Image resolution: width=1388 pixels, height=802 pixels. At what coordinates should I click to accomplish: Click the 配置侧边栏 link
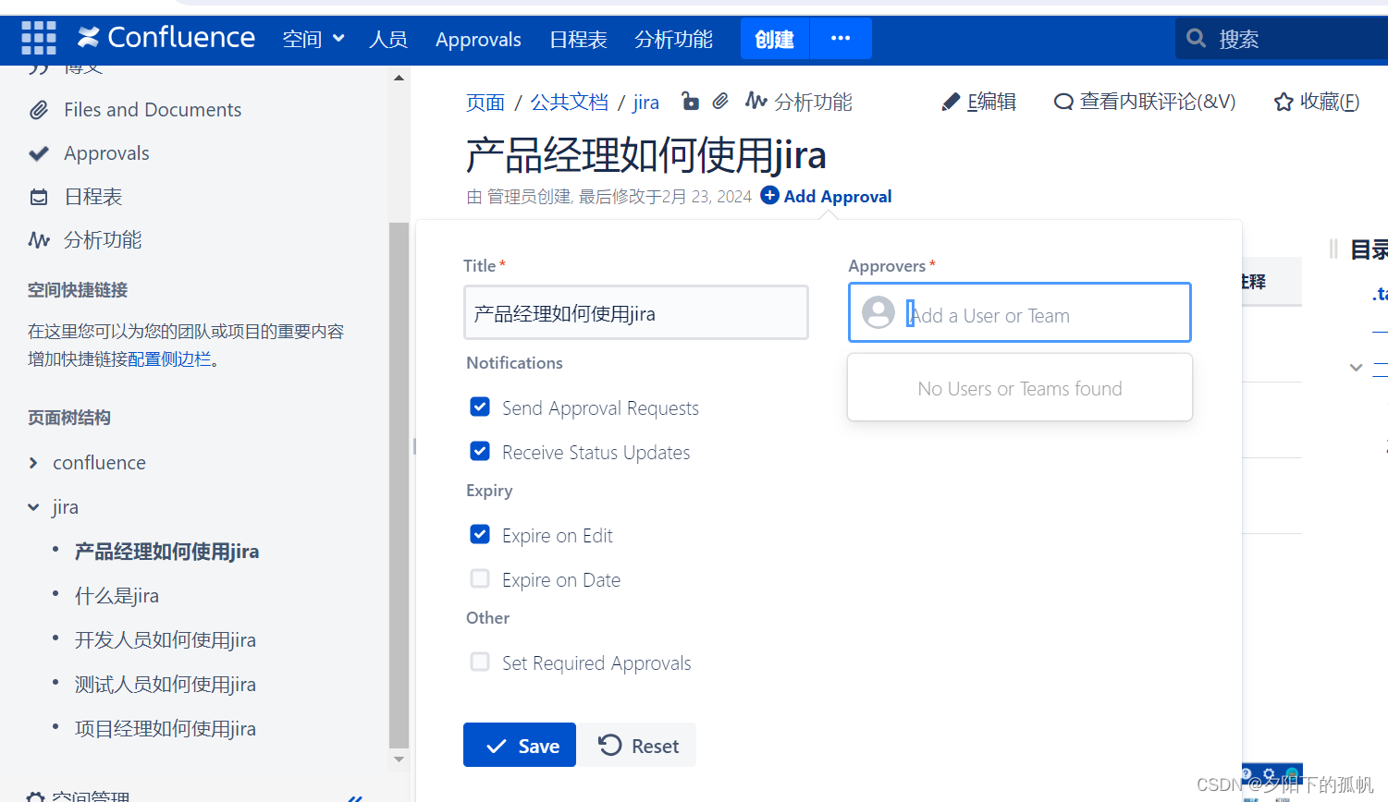170,359
